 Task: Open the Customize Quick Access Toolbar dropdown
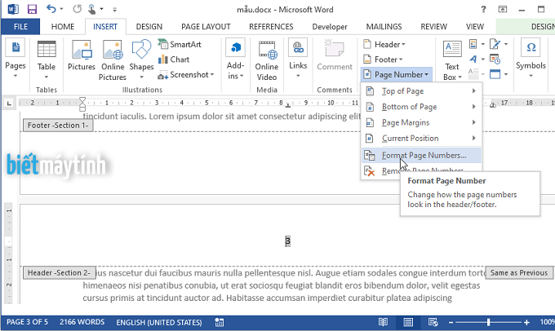pyautogui.click(x=114, y=10)
